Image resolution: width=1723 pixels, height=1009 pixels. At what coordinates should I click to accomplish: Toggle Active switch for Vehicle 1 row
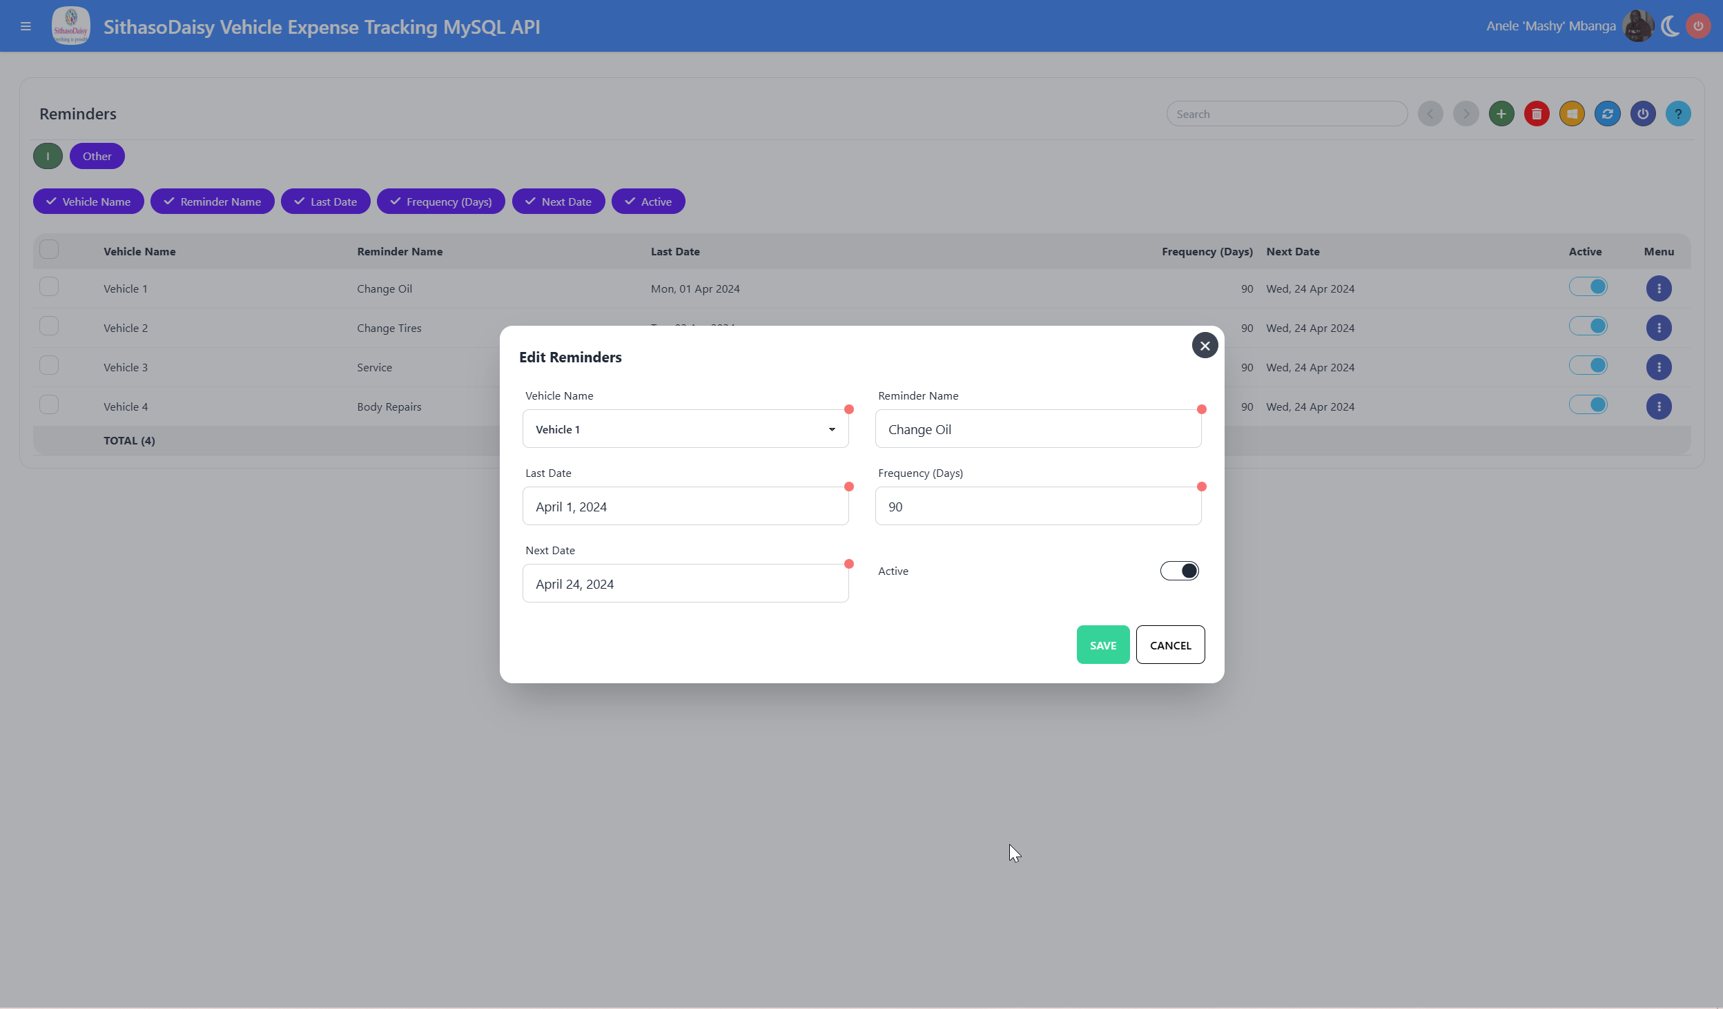[x=1588, y=287]
